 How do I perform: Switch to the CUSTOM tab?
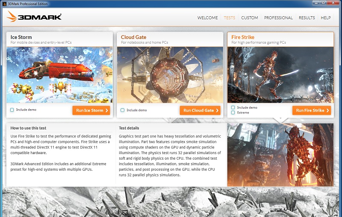pos(250,18)
